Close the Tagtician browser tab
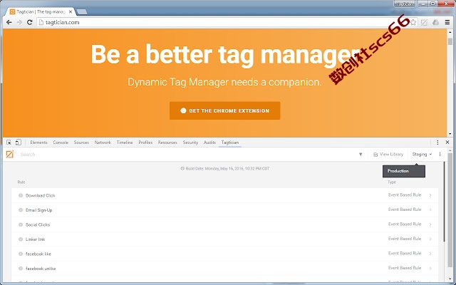Screen dimensions: 456x285 (71, 12)
